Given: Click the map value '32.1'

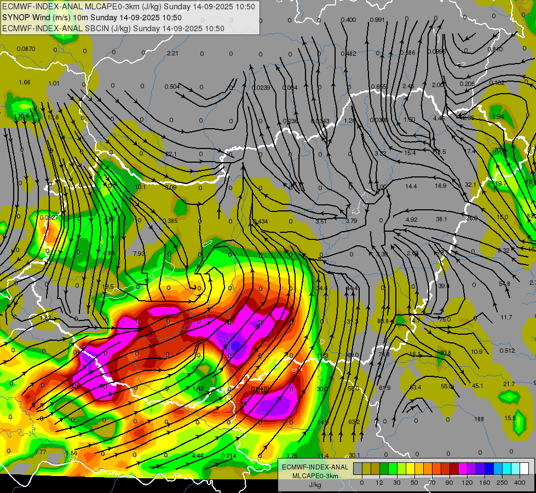Looking at the screenshot, I should (471, 185).
